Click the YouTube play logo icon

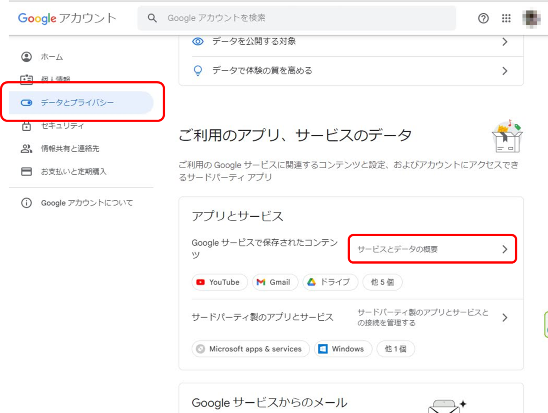pyautogui.click(x=200, y=282)
